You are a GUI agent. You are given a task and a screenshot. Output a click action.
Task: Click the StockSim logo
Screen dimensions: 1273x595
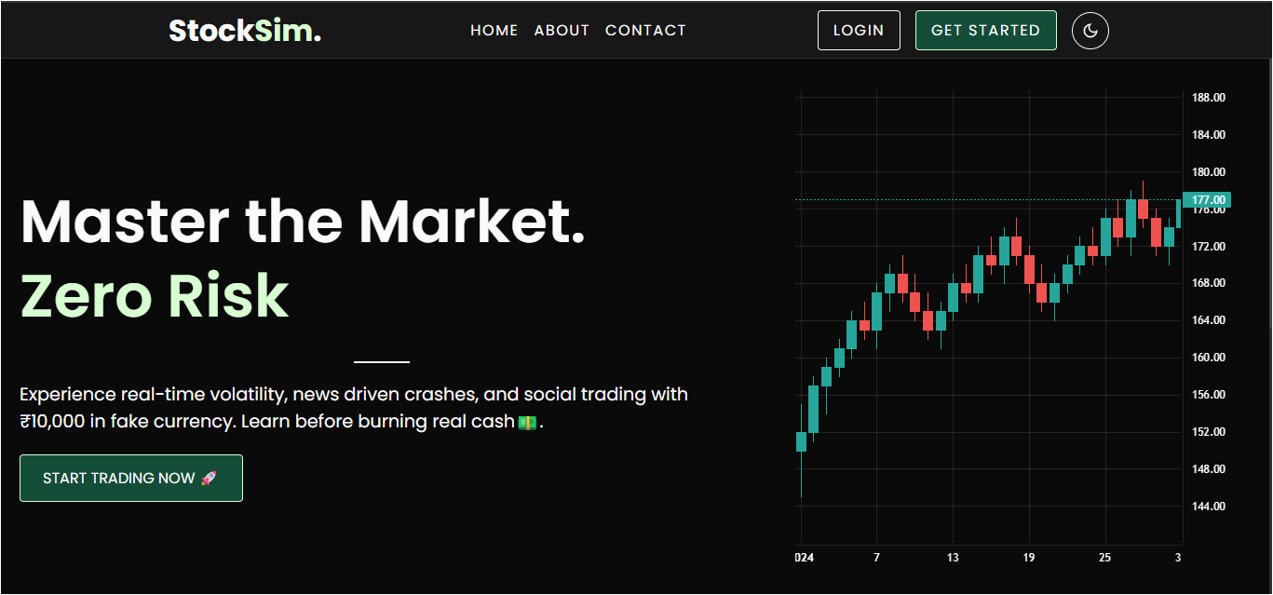[245, 31]
